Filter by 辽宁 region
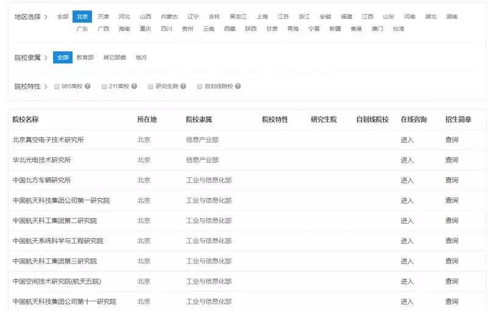 tap(193, 16)
